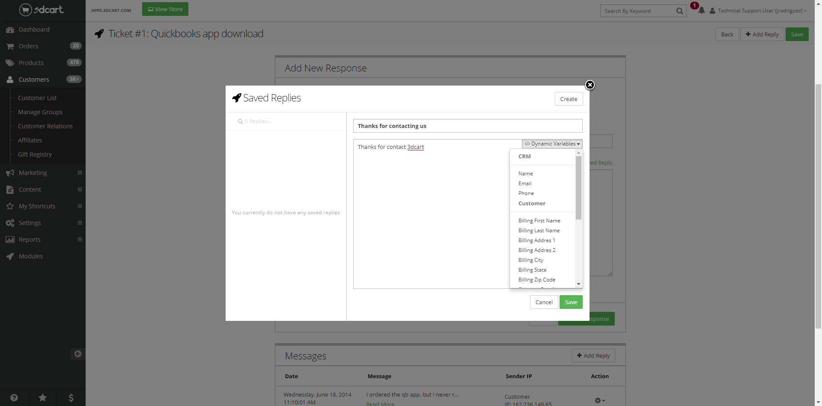Open Customer Relations in sidebar
This screenshot has height=406, width=822.
click(x=45, y=126)
